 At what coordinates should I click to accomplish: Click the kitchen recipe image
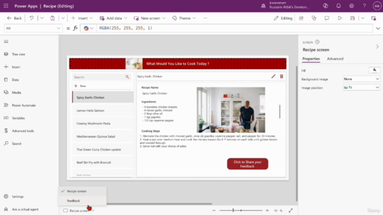pos(231,110)
